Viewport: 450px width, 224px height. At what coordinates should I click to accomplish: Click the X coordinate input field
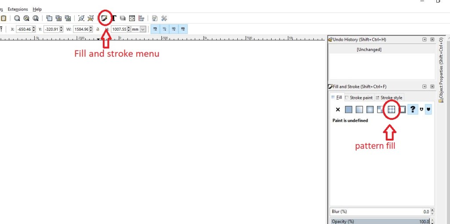24,29
